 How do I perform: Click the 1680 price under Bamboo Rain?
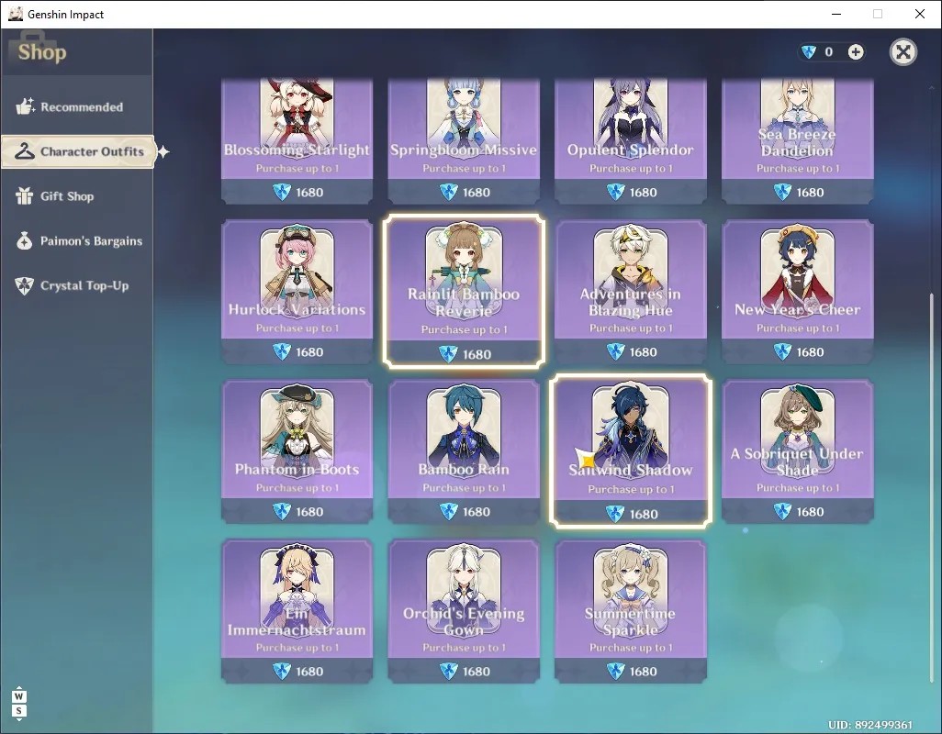tap(477, 511)
